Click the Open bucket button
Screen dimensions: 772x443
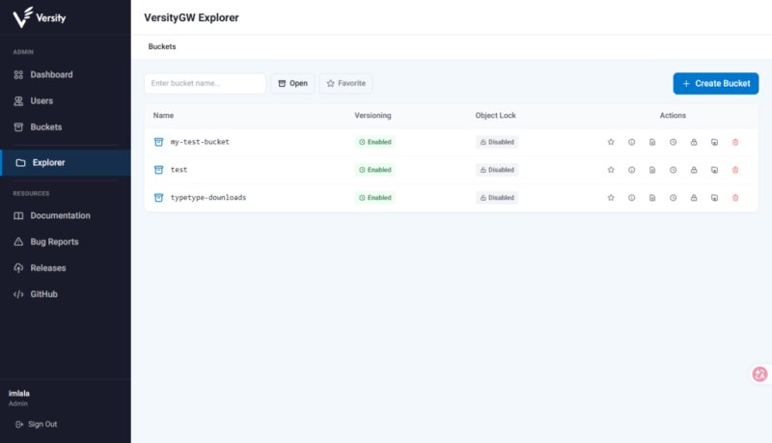(292, 83)
